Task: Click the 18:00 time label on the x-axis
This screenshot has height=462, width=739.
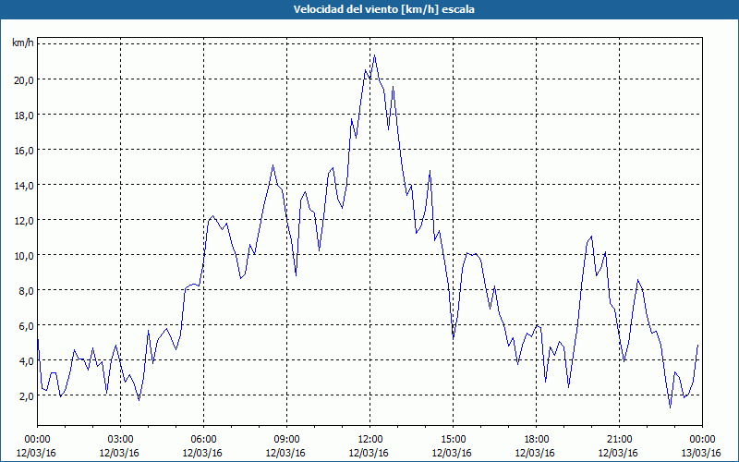Action: tap(537, 440)
